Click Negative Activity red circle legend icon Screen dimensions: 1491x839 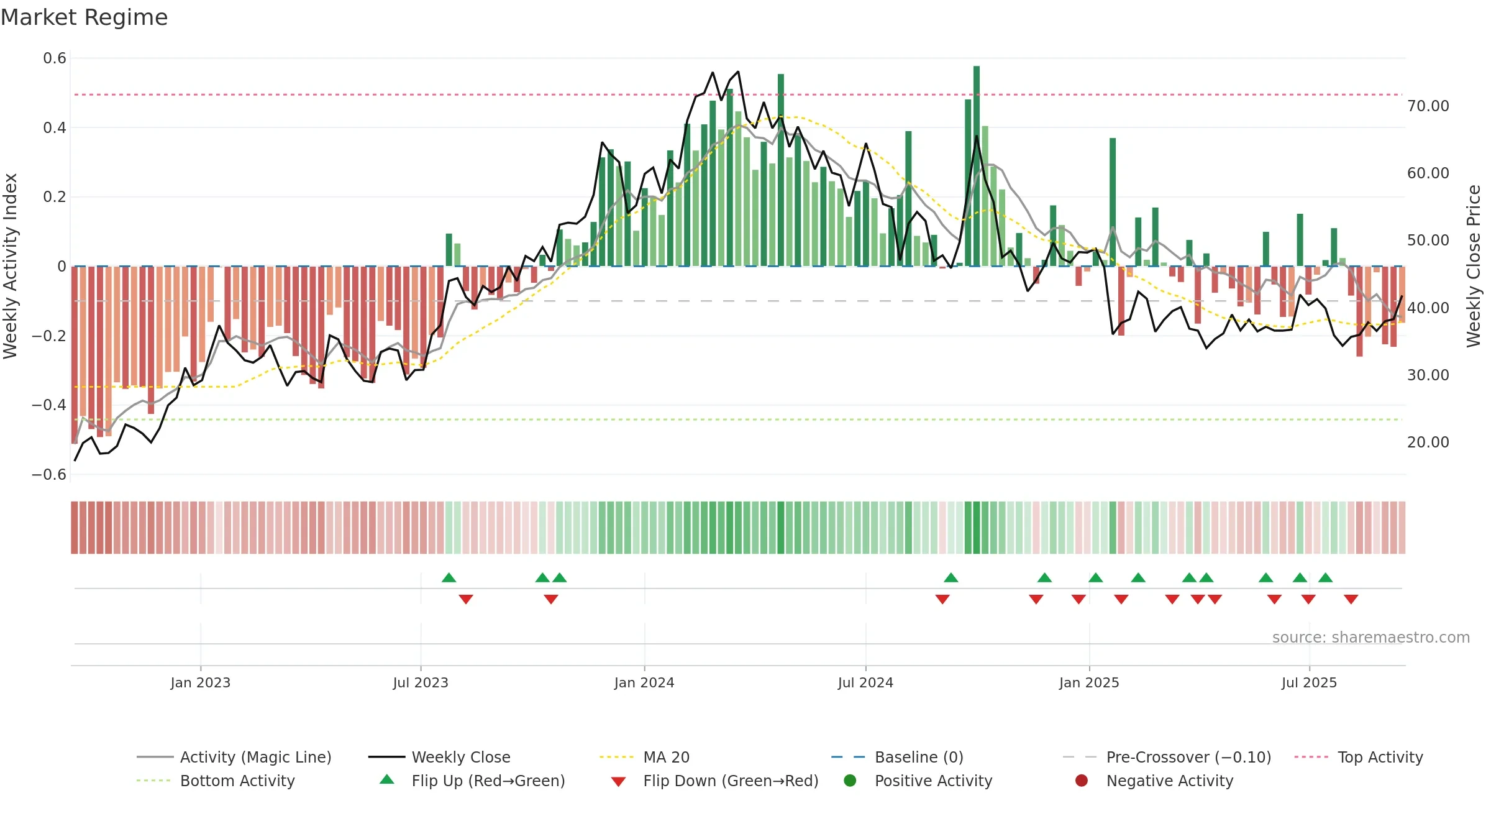click(x=1082, y=780)
